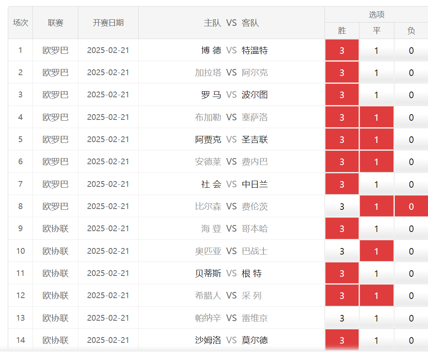Deselect the 胜 (3) option for 沙姆洛 VS 莫尔德
The height and width of the screenshot is (356, 428).
pos(342,340)
